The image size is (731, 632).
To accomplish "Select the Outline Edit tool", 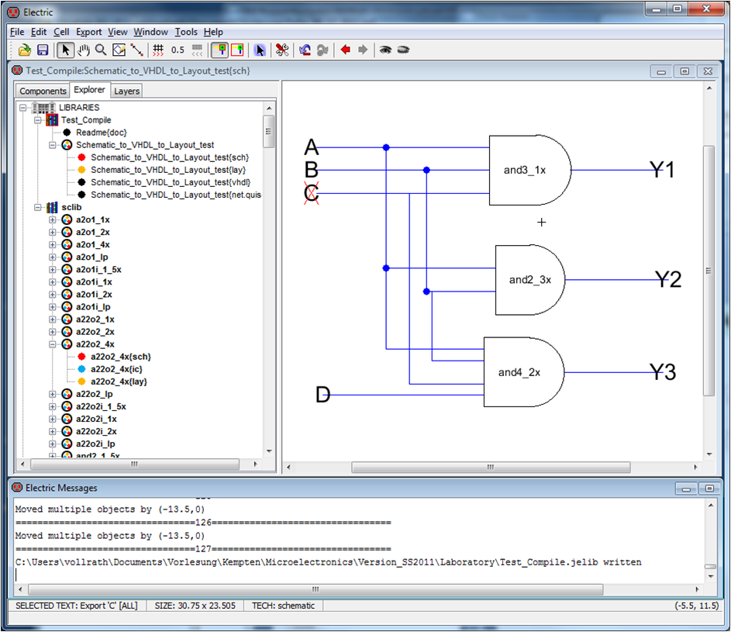I will pos(119,50).
